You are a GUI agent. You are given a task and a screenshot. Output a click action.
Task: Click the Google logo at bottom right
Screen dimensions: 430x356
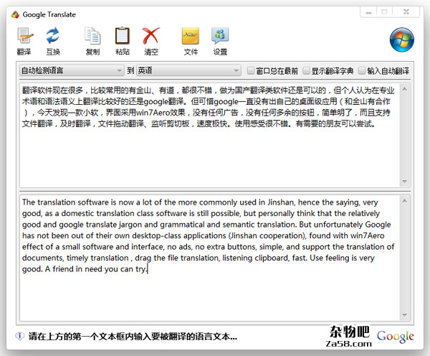click(395, 337)
